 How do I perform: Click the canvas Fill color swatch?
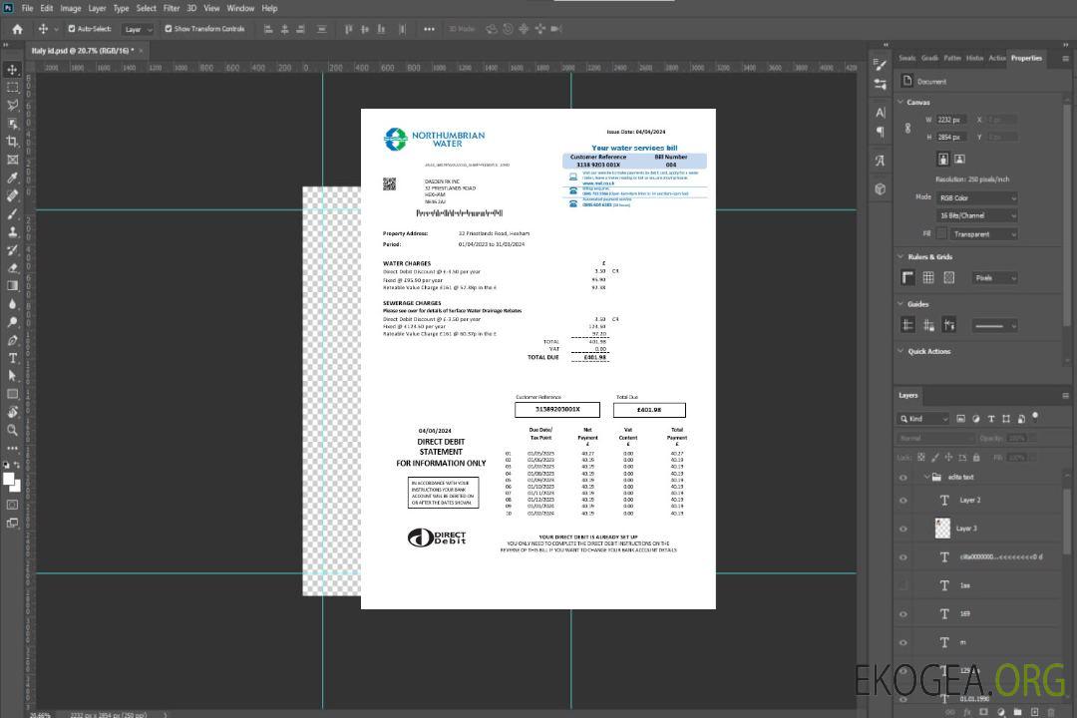tap(941, 233)
